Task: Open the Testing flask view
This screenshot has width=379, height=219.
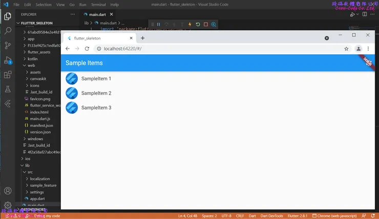Action: coord(8,89)
